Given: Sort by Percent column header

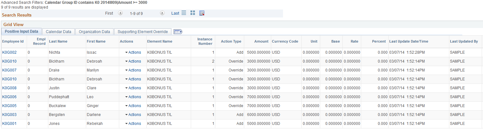Looking at the screenshot, I should tap(379, 41).
